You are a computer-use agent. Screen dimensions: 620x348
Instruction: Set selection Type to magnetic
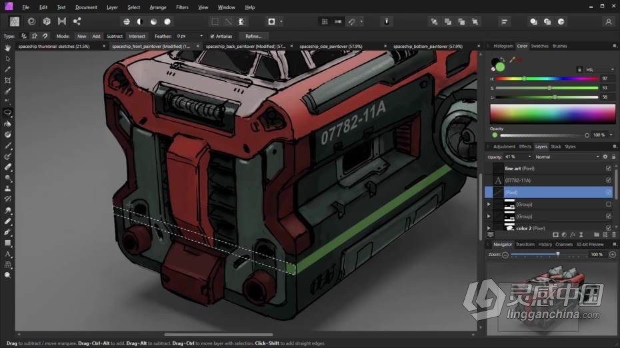click(45, 37)
